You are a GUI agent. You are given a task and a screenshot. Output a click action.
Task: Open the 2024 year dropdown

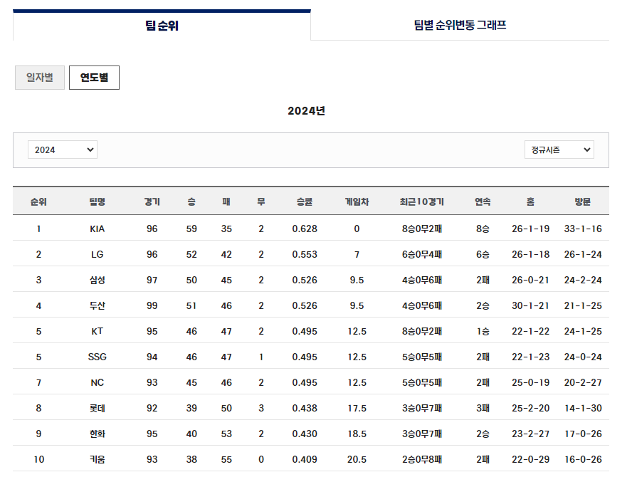click(x=63, y=150)
